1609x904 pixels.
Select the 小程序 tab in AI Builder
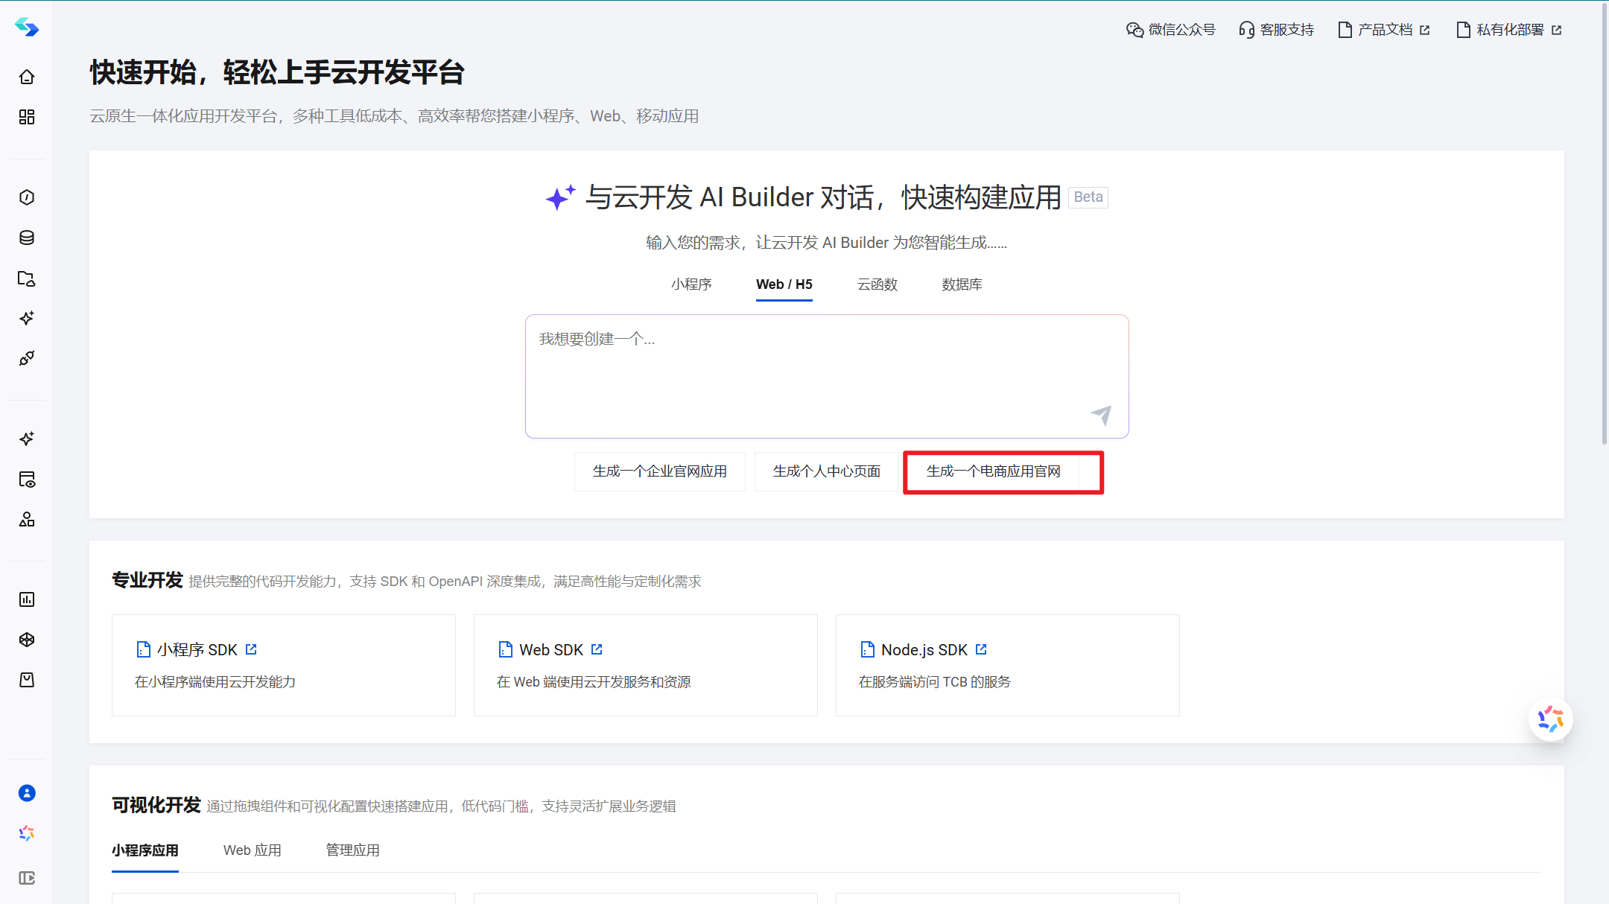click(x=691, y=284)
